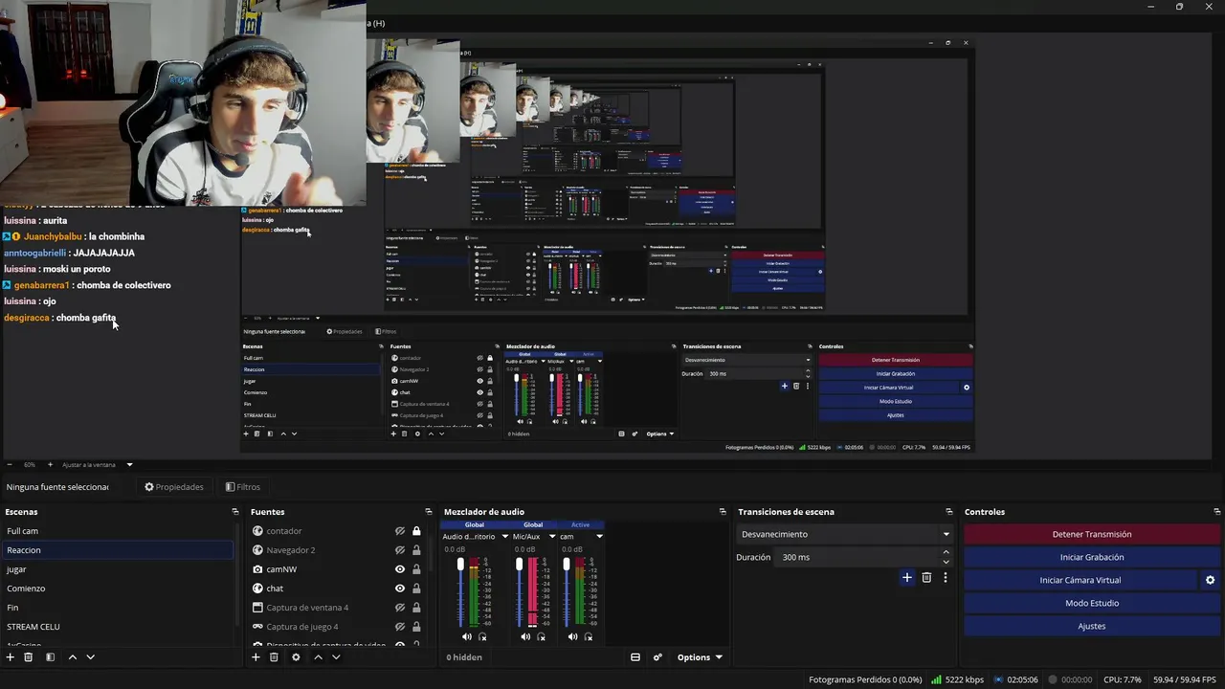Open advanced audio properties gears icon

pyautogui.click(x=657, y=657)
